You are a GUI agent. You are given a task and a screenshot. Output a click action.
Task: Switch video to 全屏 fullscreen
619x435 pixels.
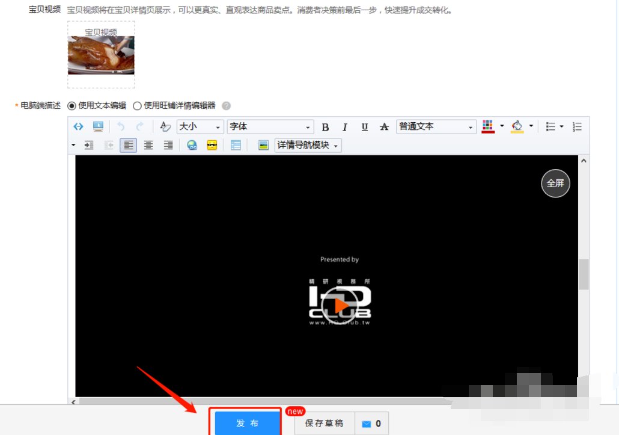click(555, 184)
